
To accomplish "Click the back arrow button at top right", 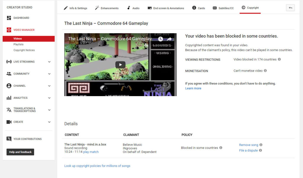I will point(290,8).
